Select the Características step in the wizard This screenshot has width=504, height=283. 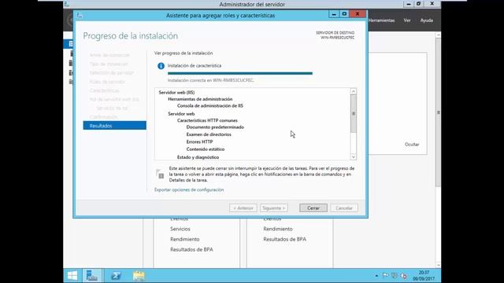coord(105,90)
